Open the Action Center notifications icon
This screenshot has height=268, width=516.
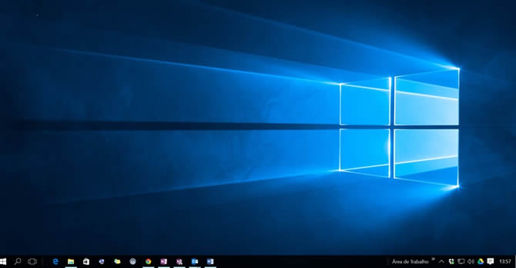click(490, 261)
